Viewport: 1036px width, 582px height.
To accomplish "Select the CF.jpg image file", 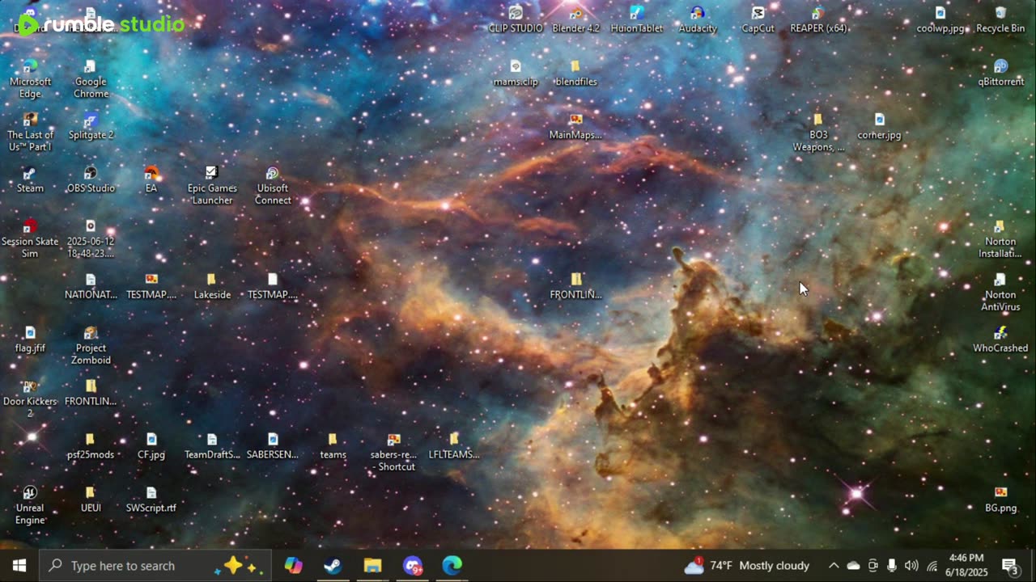I will point(151,446).
